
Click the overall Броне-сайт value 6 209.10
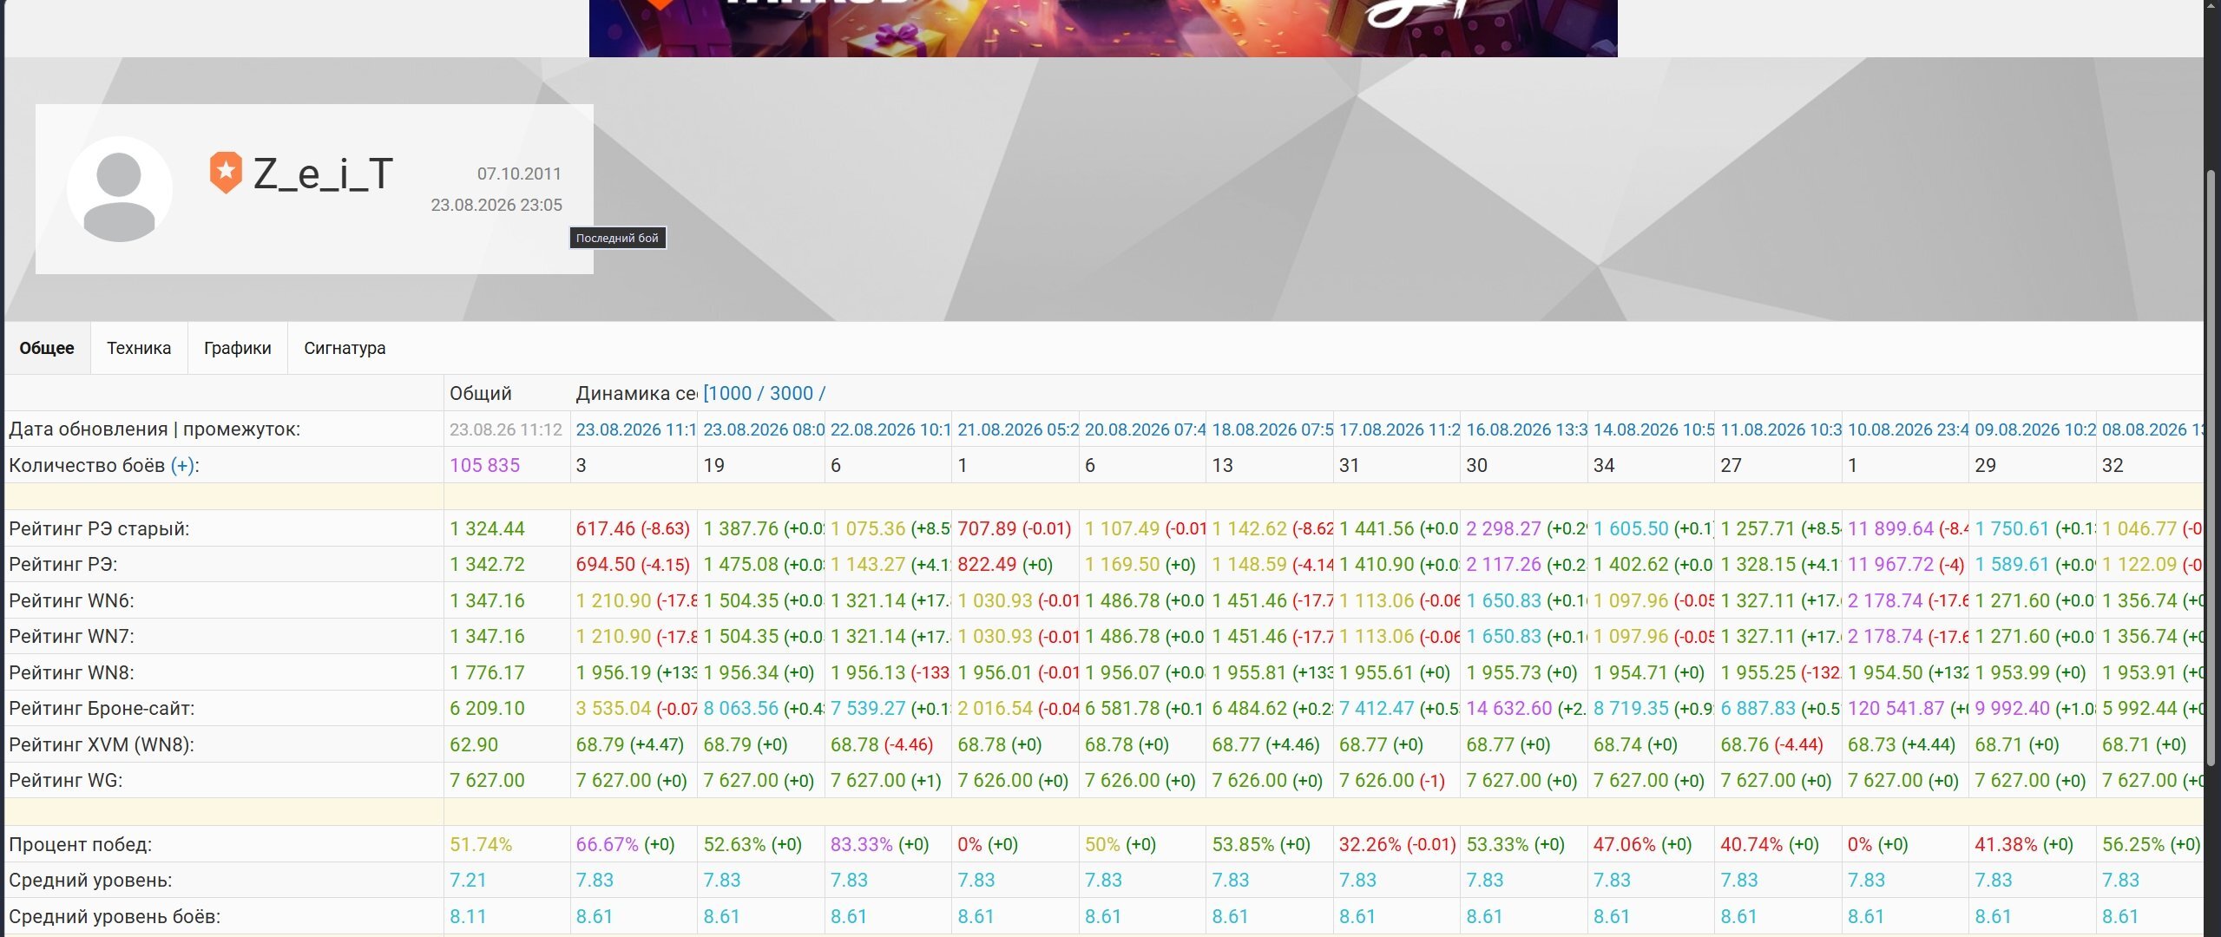point(487,708)
